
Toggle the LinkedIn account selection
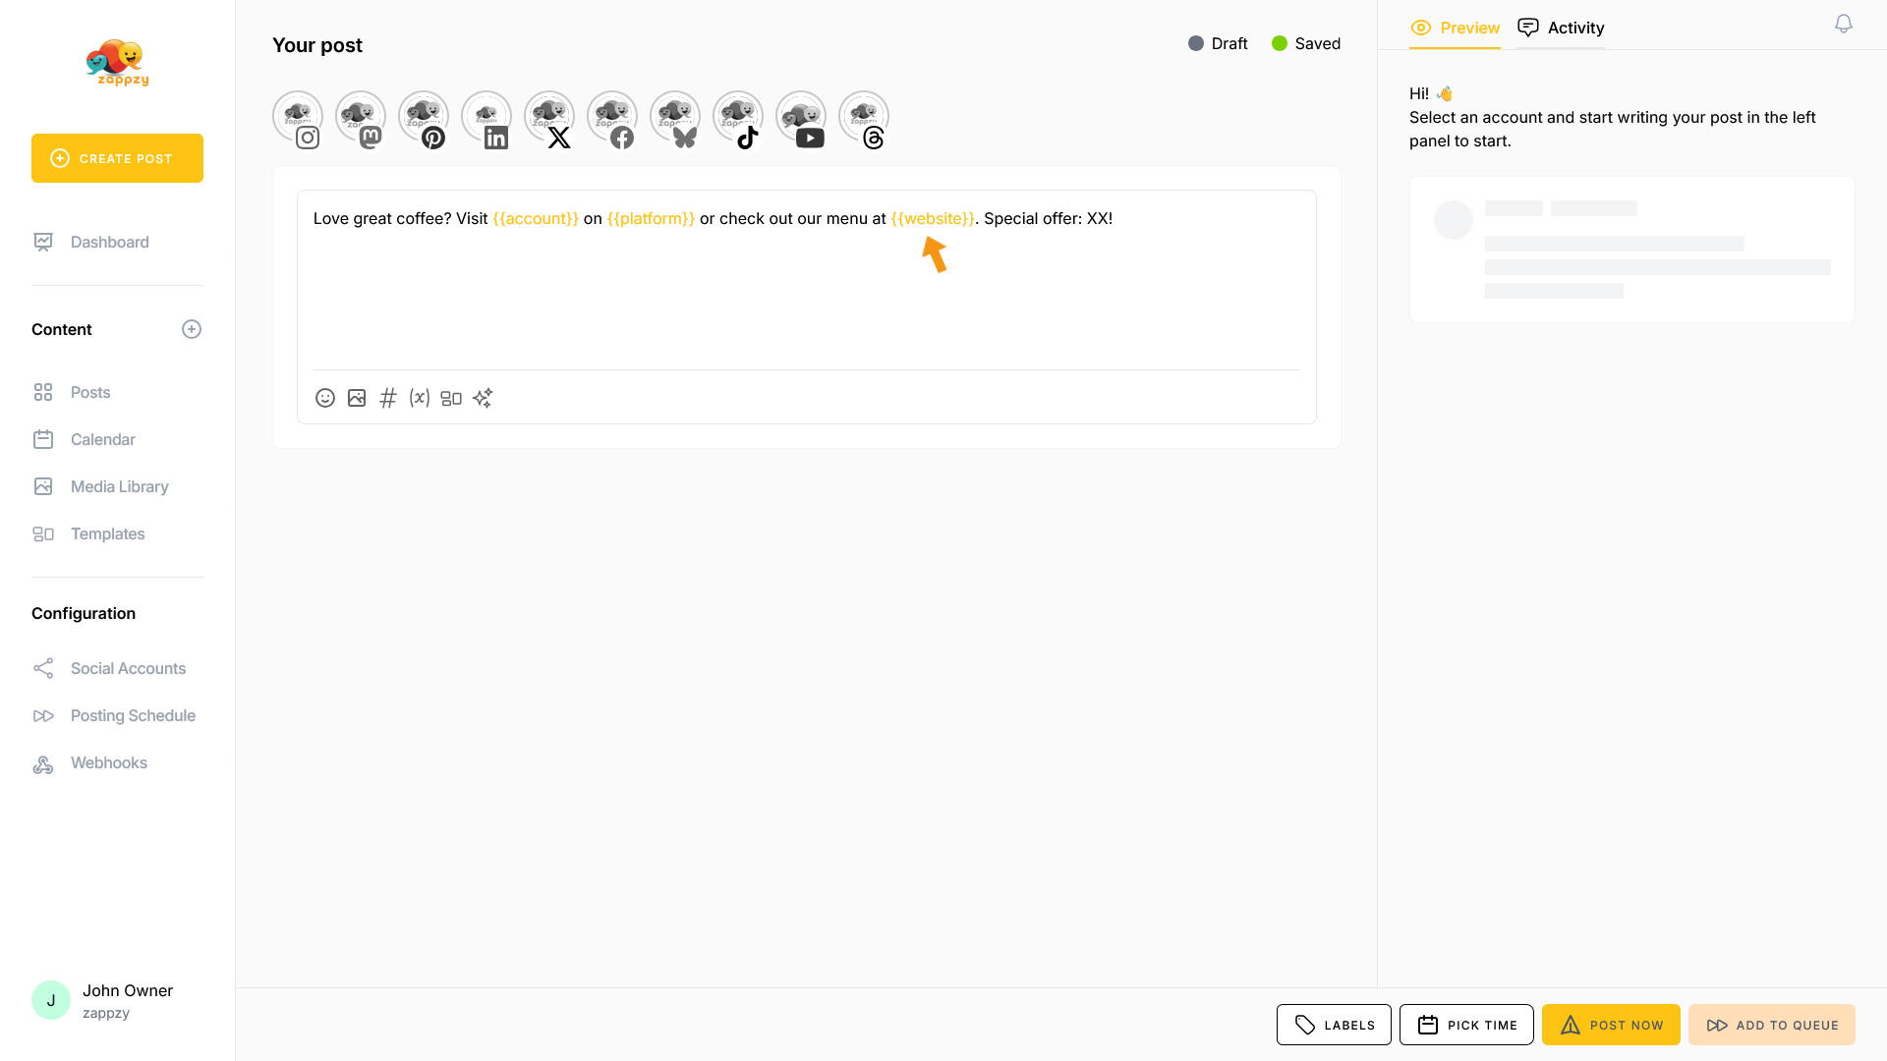point(486,118)
